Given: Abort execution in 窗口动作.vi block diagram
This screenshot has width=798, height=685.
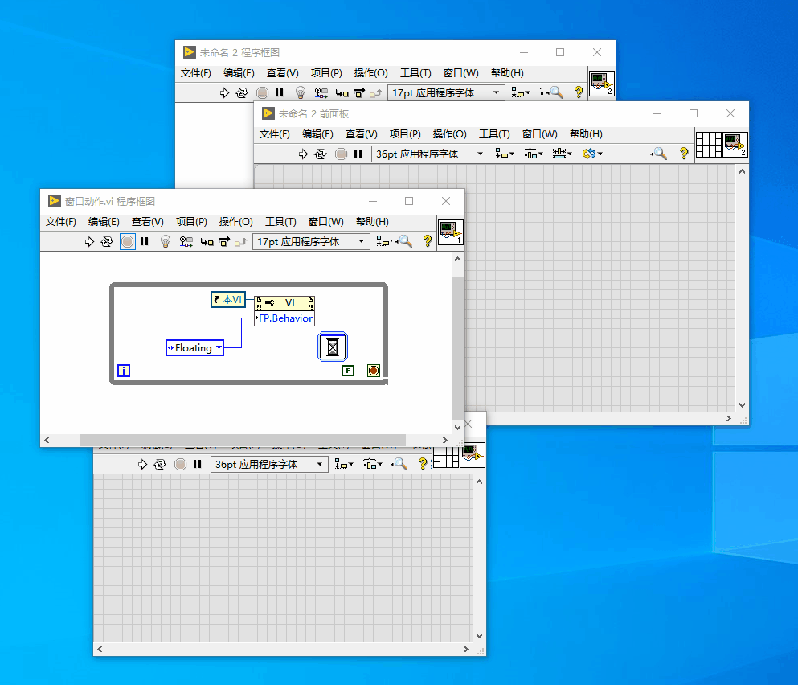Looking at the screenshot, I should [x=128, y=241].
